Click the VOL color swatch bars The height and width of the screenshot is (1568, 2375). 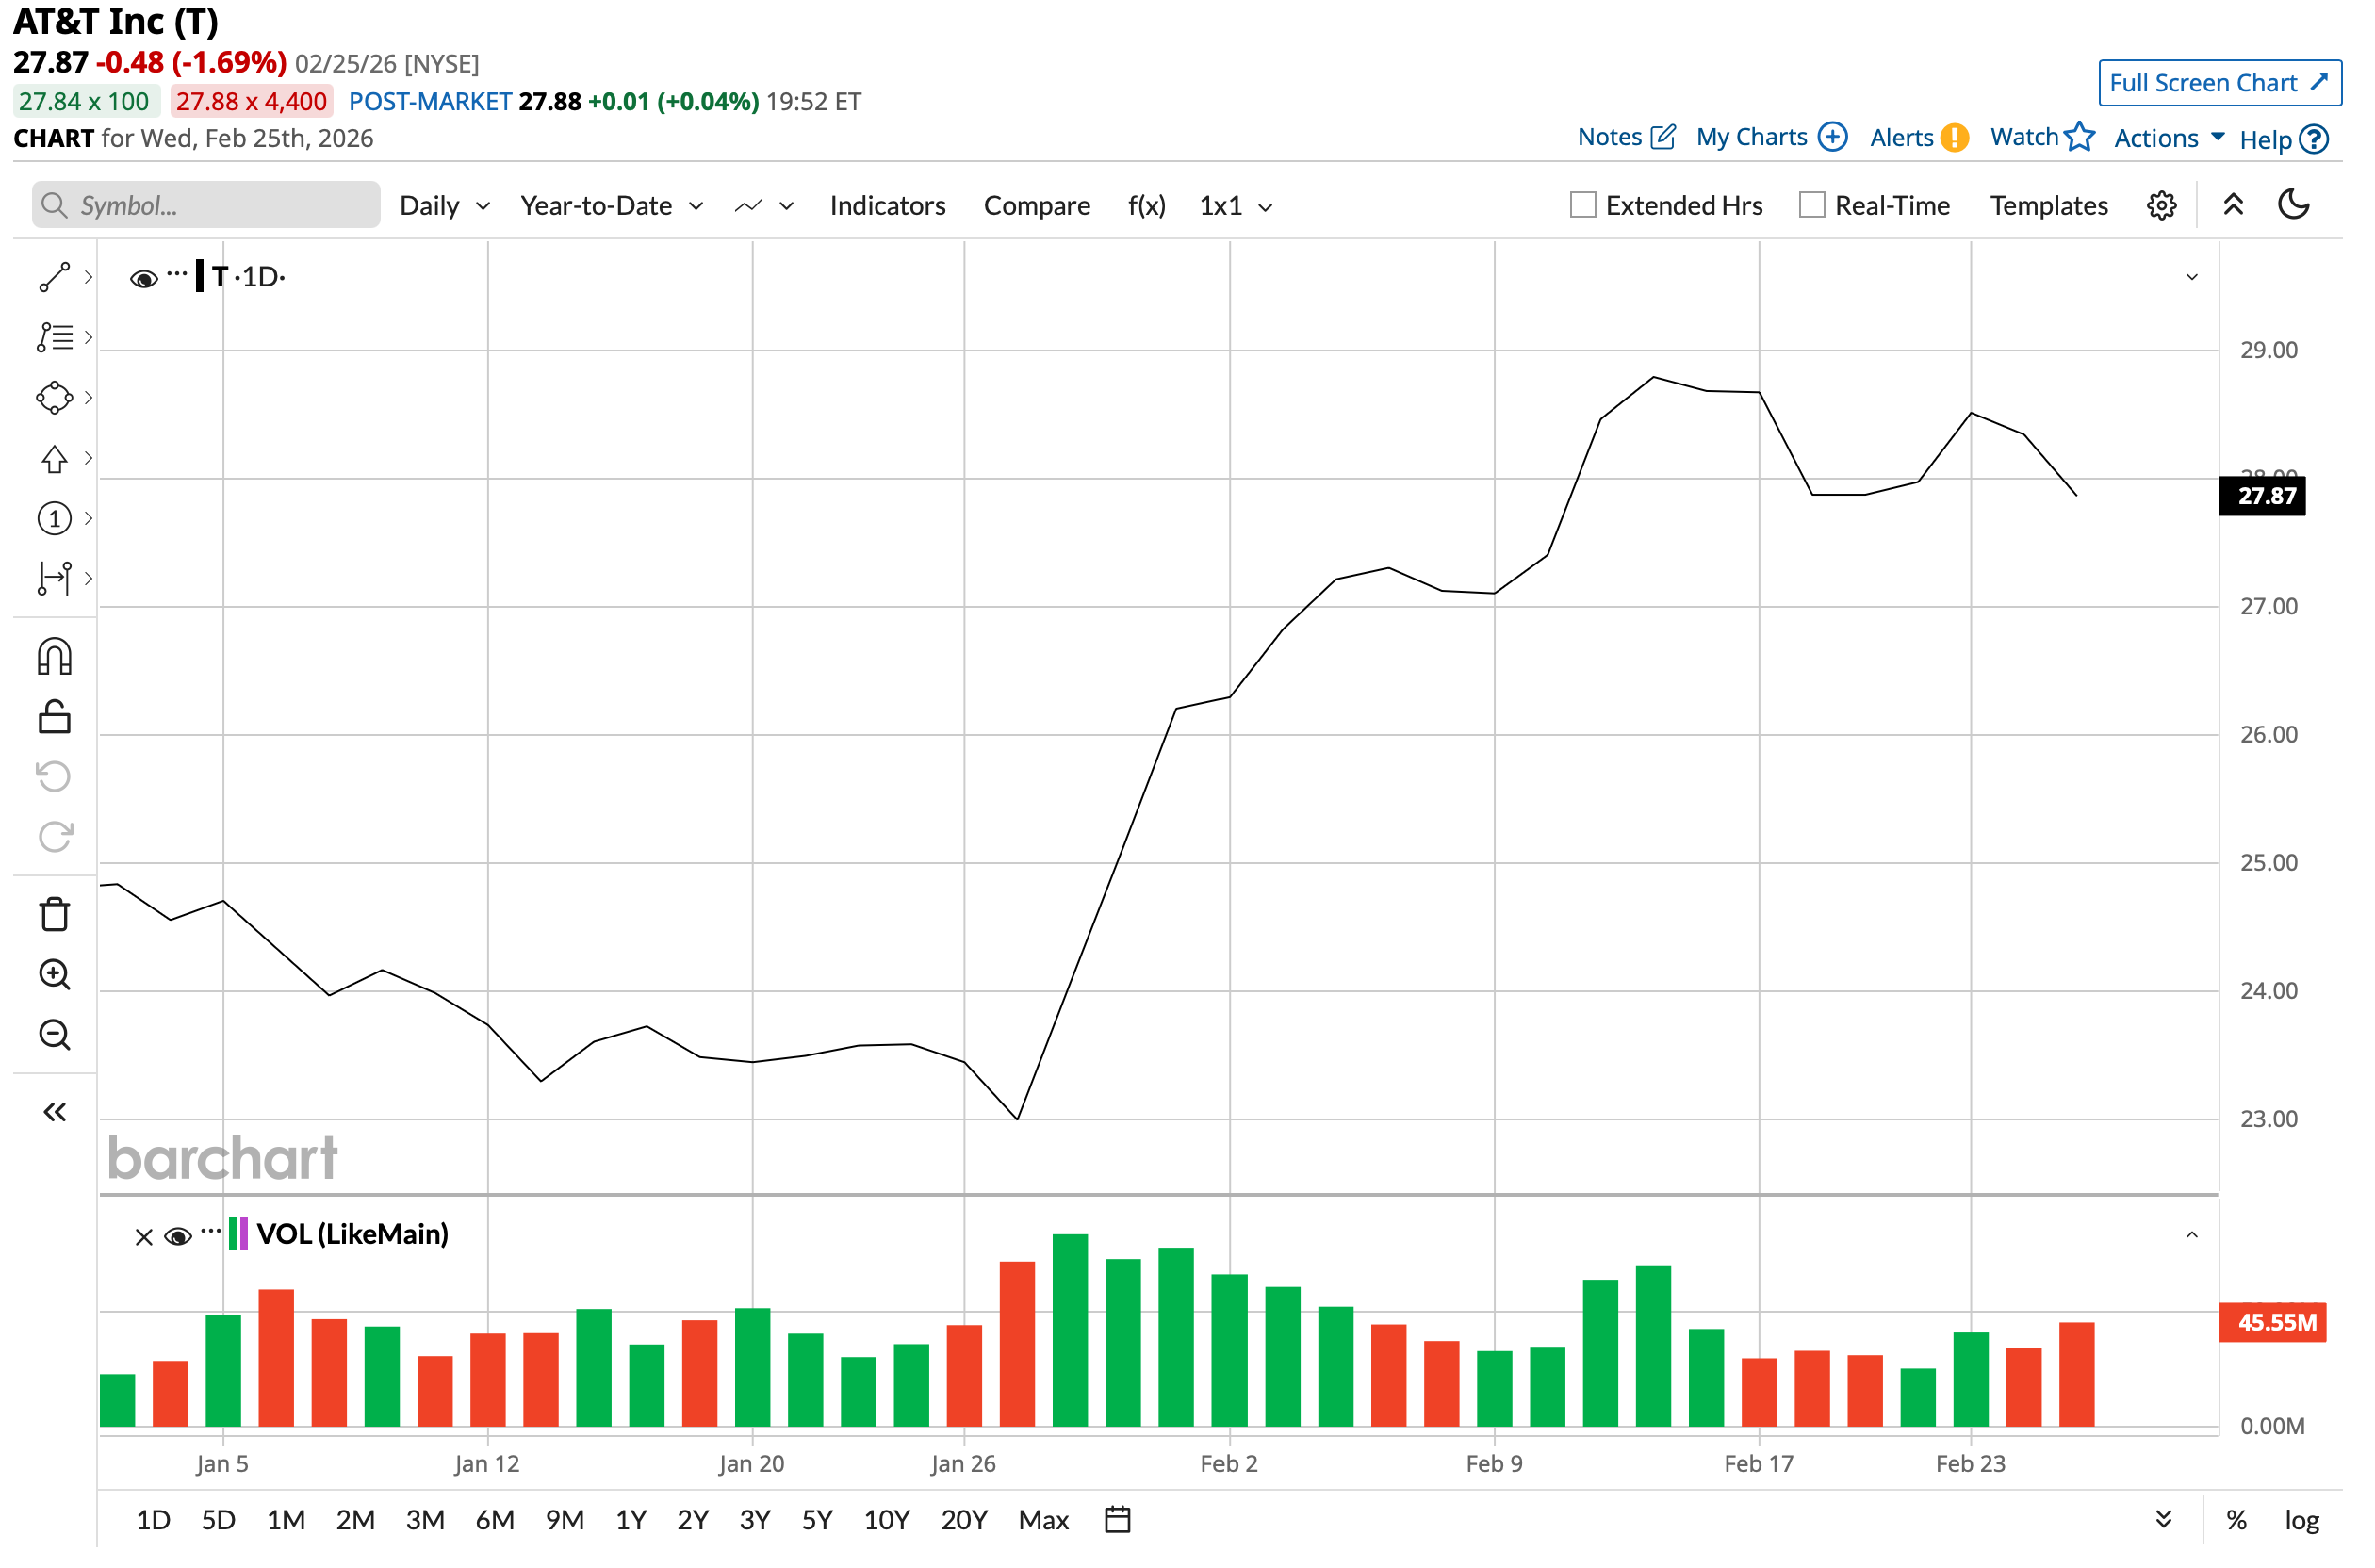[238, 1233]
